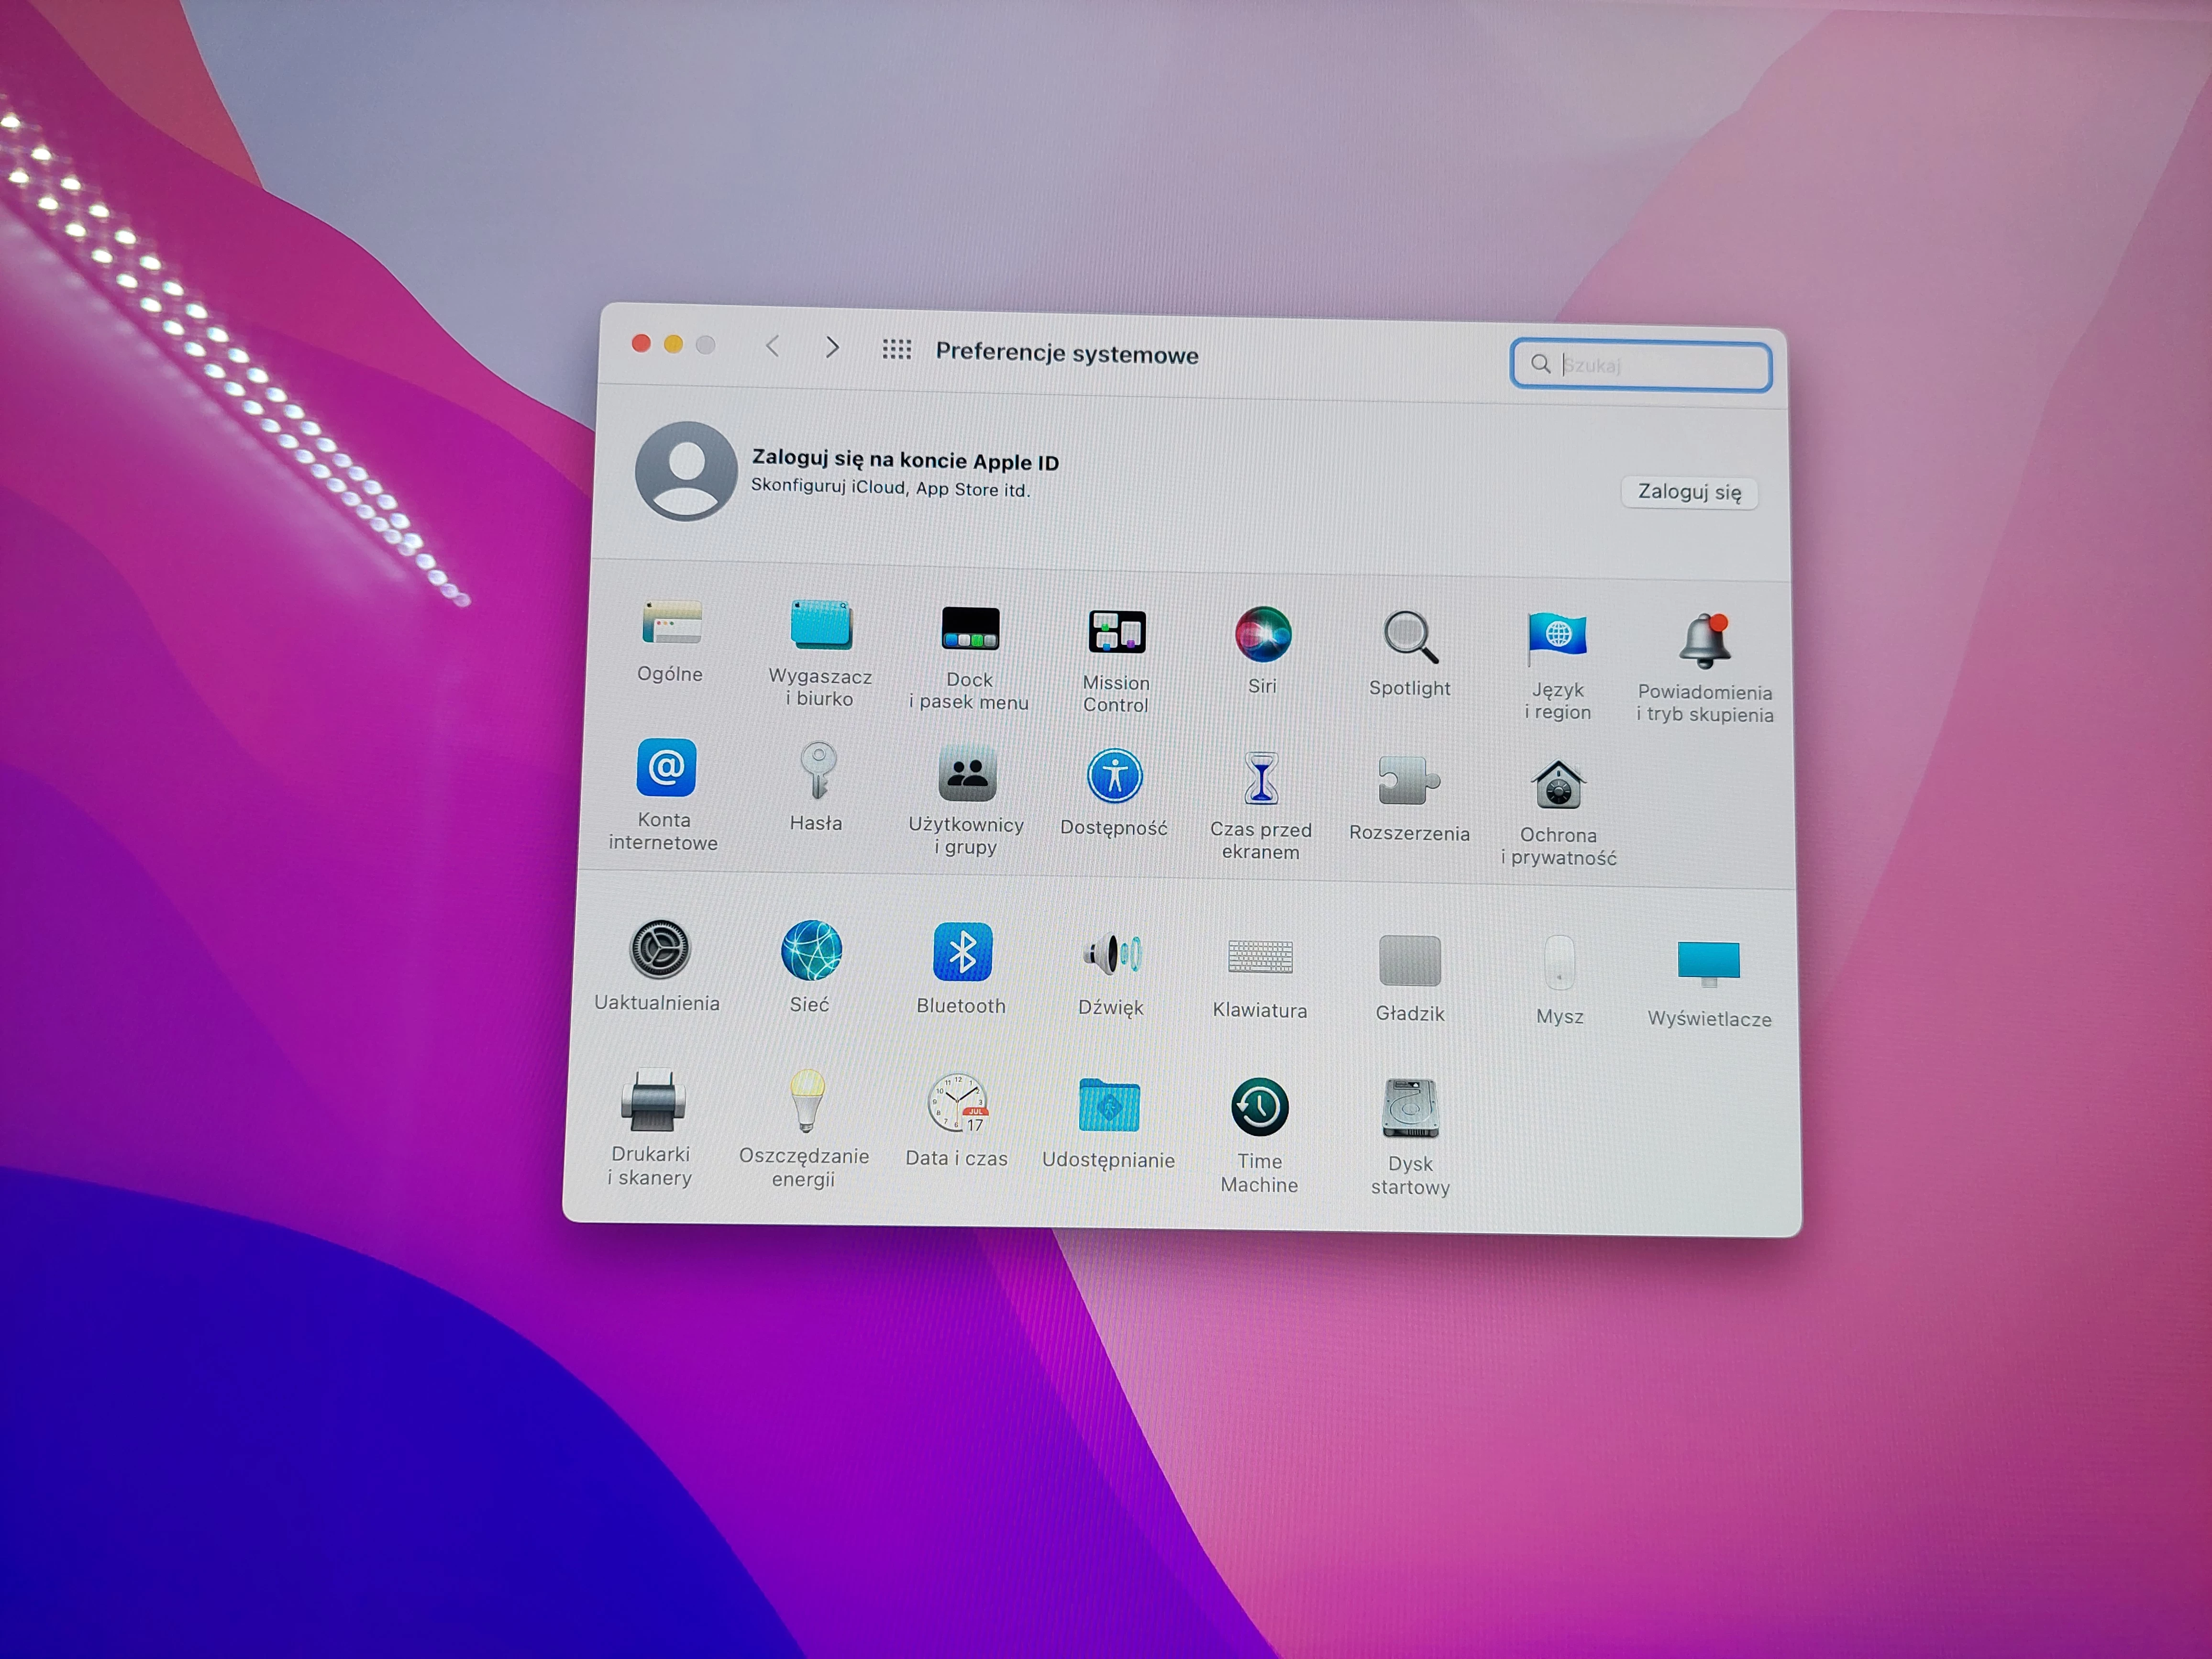Open Język i region settings
Screen dimensions: 2212x1659
click(x=1557, y=638)
